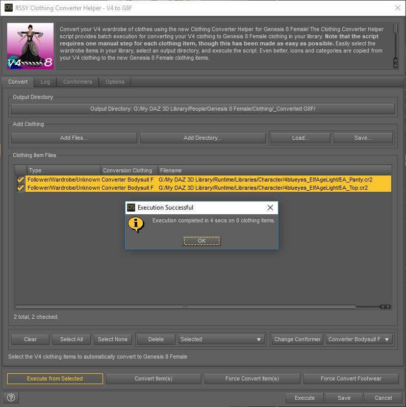Uncheck the EA_Panty.cr2 row checkbox
This screenshot has height=407, width=406.
(20, 180)
